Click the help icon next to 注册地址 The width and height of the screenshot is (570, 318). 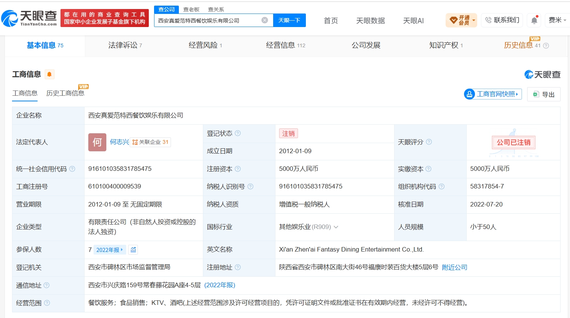[x=238, y=267]
